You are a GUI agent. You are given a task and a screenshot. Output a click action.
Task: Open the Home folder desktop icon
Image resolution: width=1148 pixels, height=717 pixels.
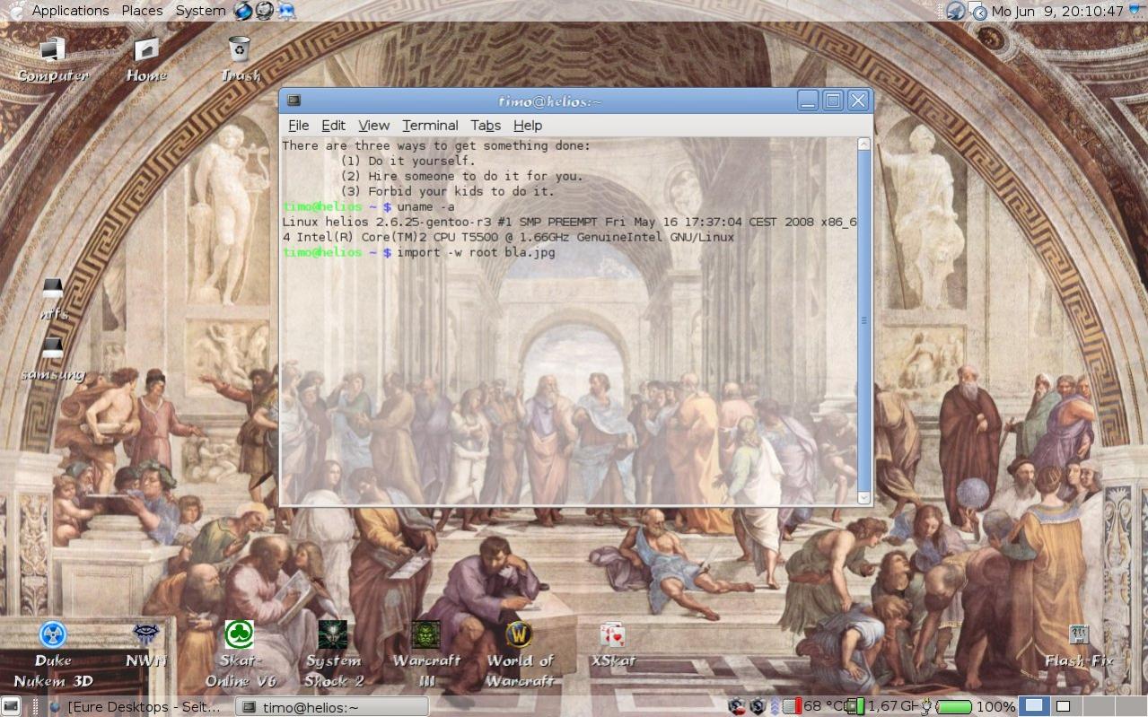point(146,60)
